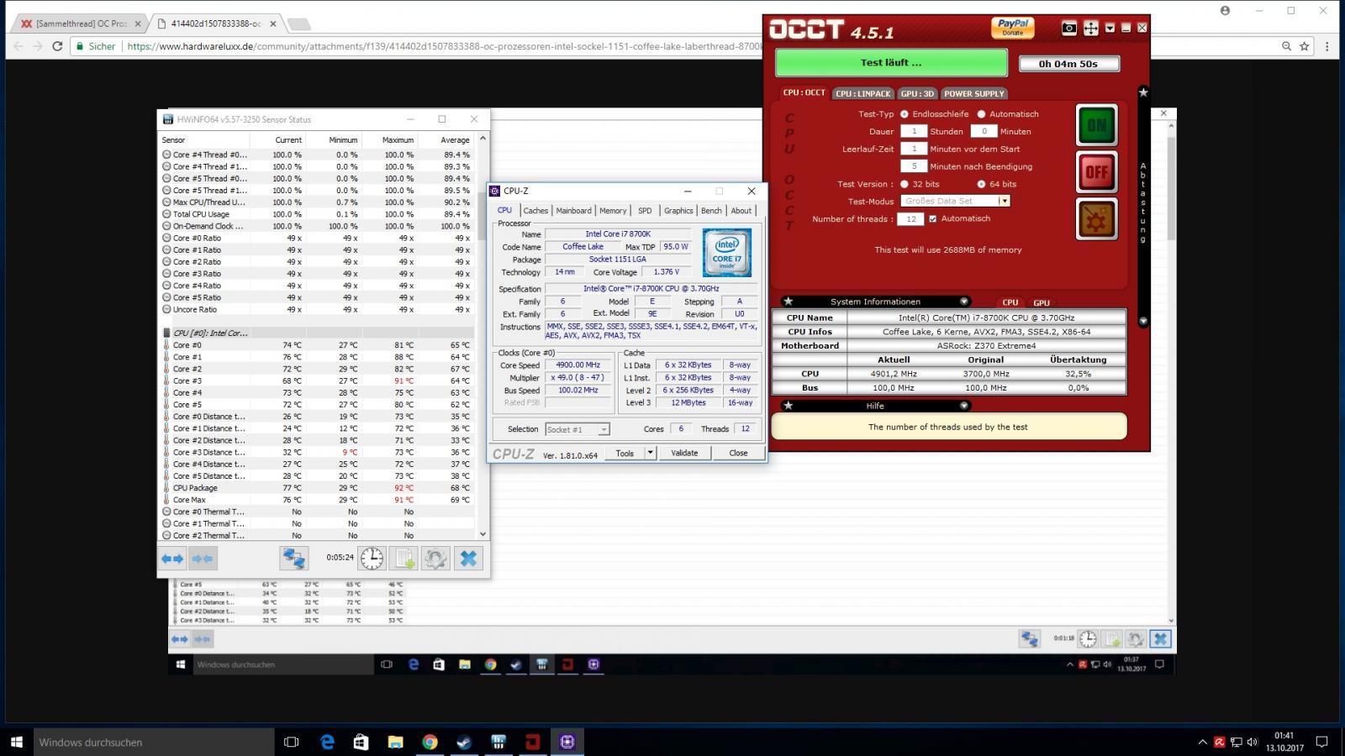Open the Windows Start menu

click(16, 742)
